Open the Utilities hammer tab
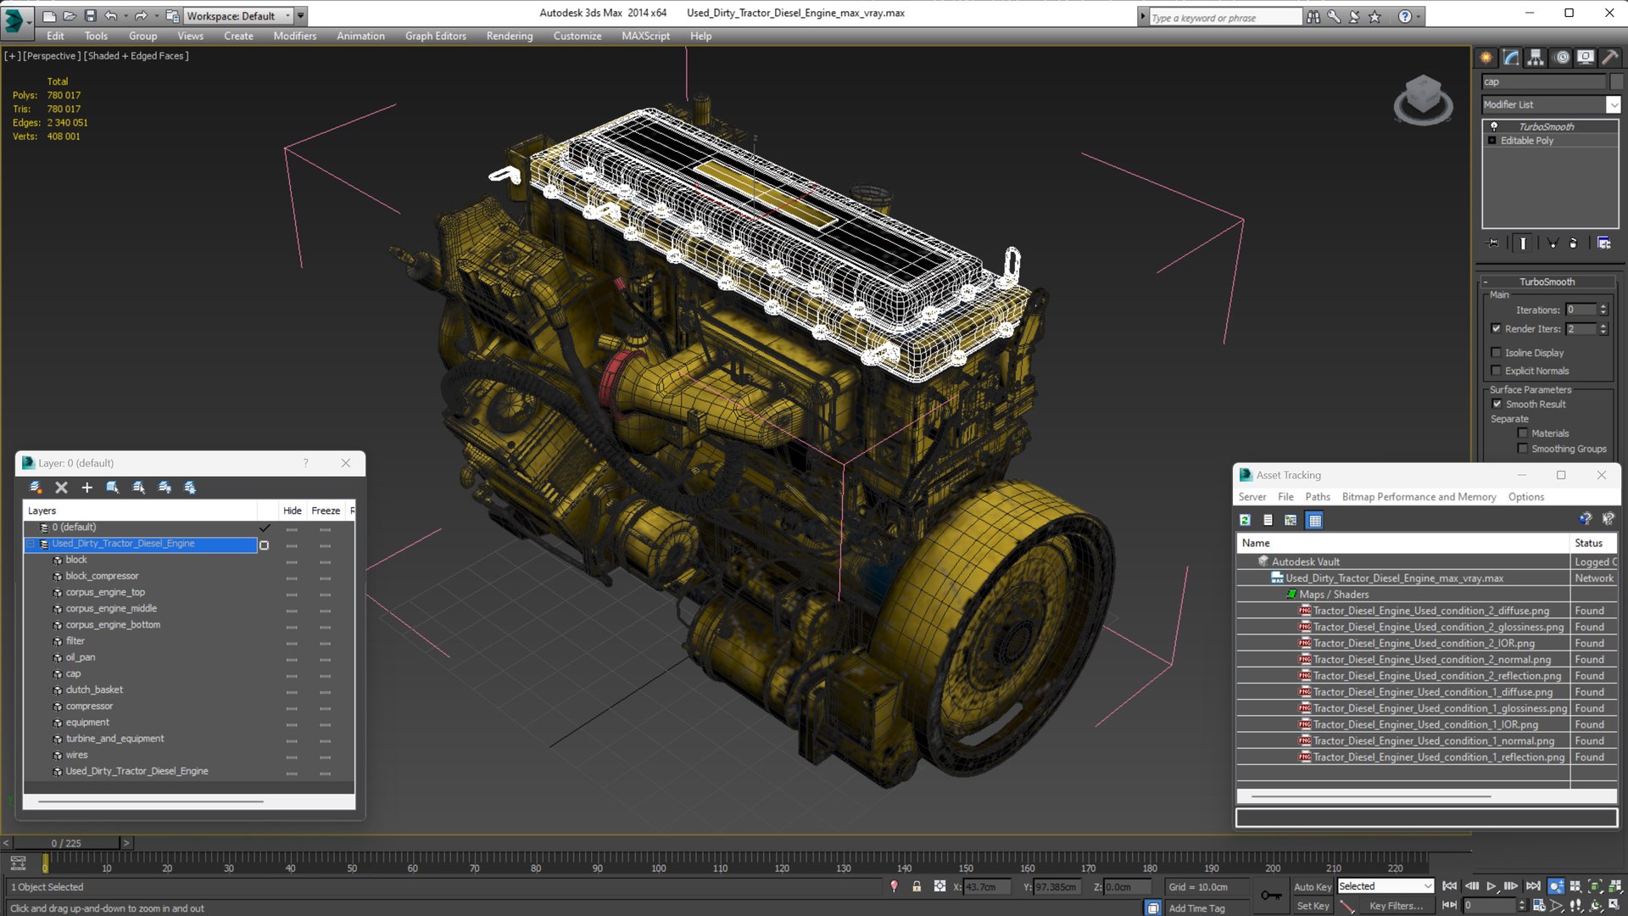The image size is (1628, 916). 1609,58
